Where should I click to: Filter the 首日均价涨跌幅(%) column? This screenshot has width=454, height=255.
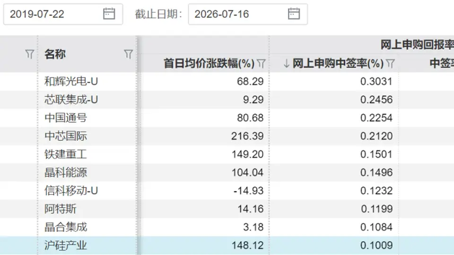pyautogui.click(x=261, y=64)
